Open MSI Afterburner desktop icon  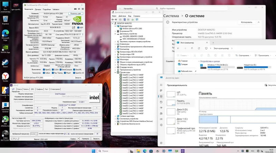tap(5, 121)
